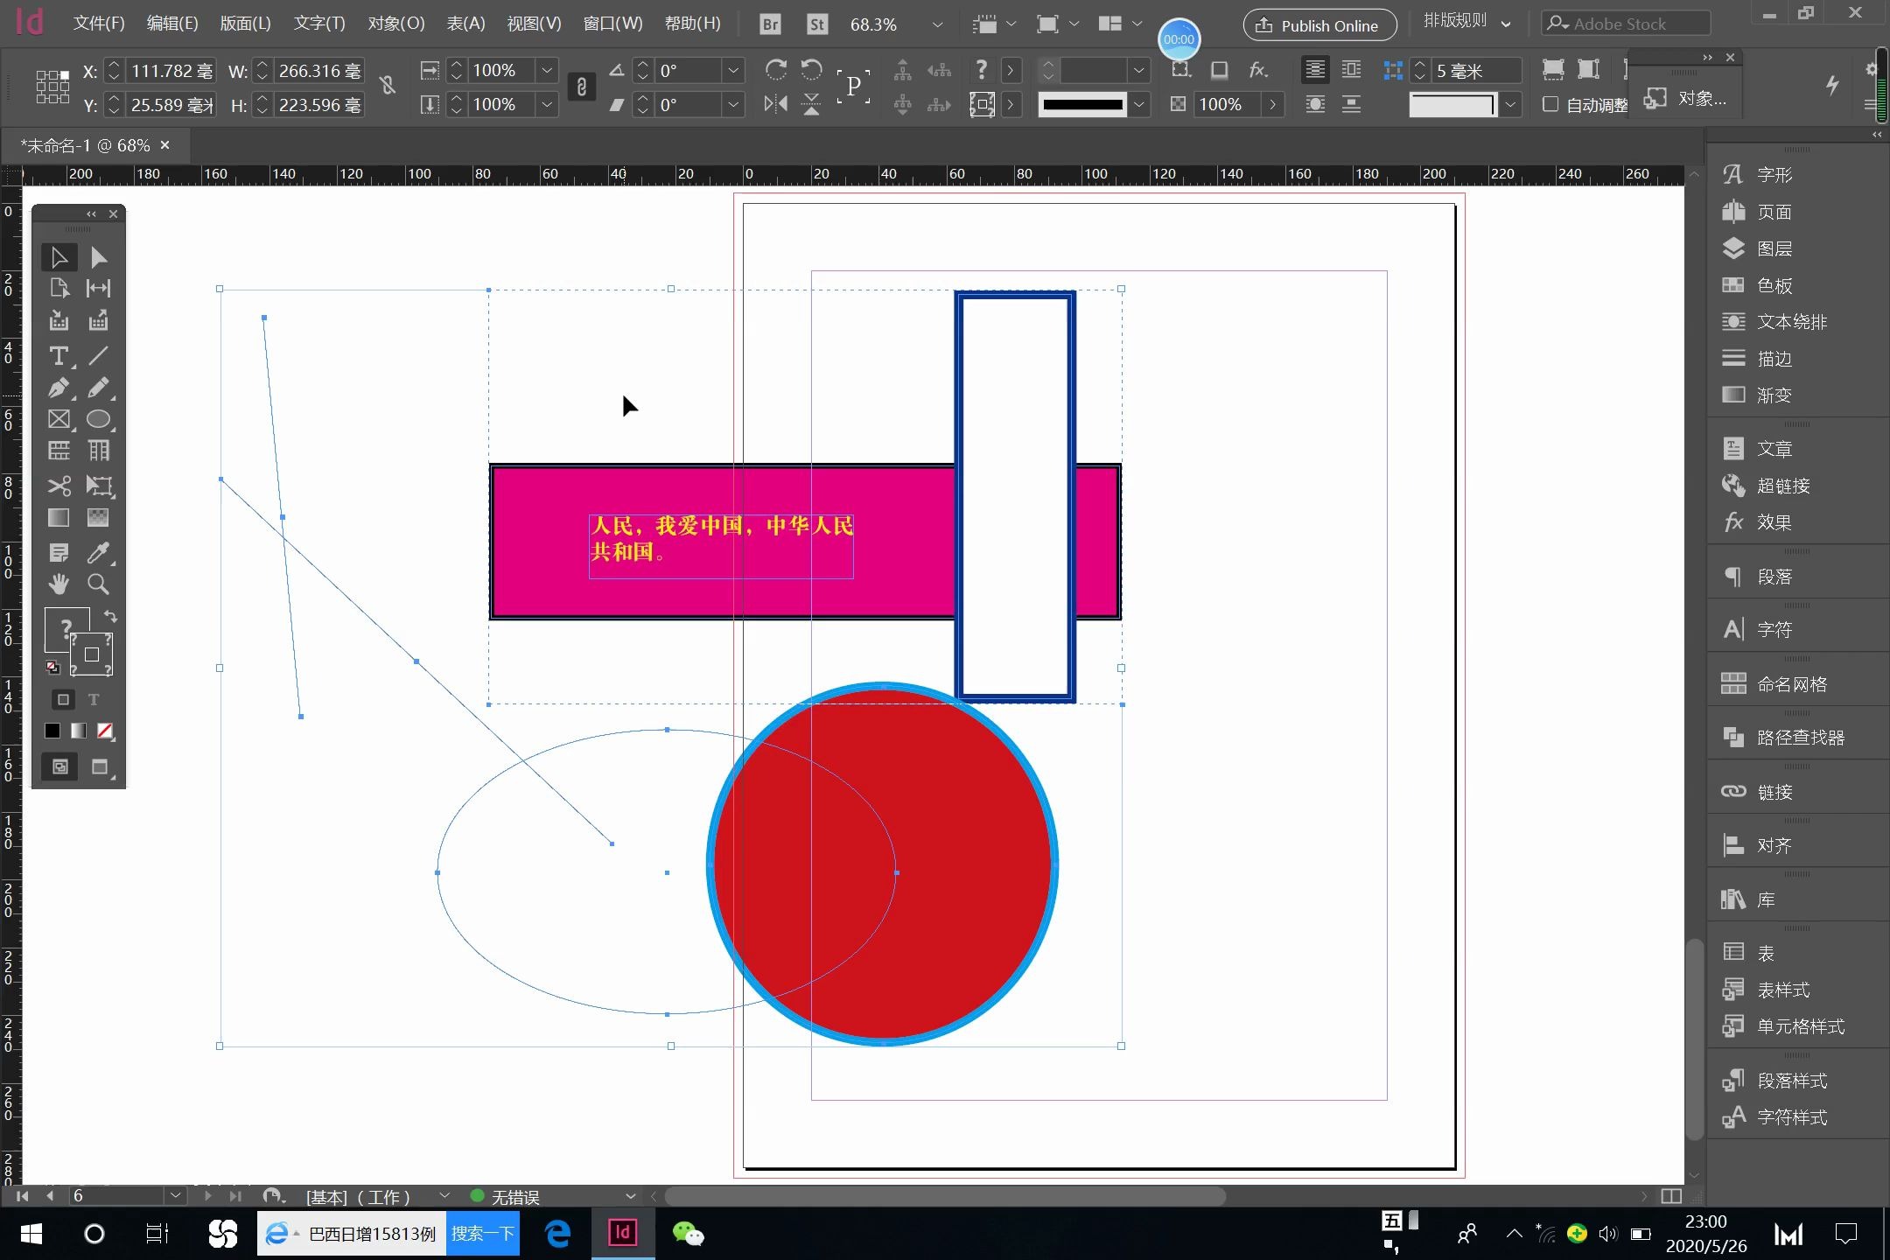Select the Type tool in toolbar
Screen dimensions: 1890x1260
[59, 356]
